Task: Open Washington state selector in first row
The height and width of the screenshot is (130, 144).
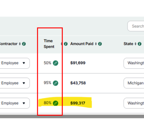Action: point(134,63)
